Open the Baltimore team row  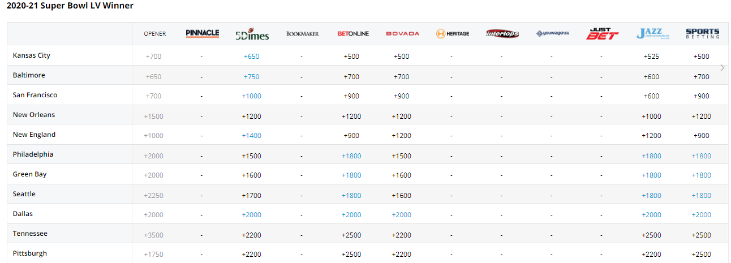(x=29, y=75)
